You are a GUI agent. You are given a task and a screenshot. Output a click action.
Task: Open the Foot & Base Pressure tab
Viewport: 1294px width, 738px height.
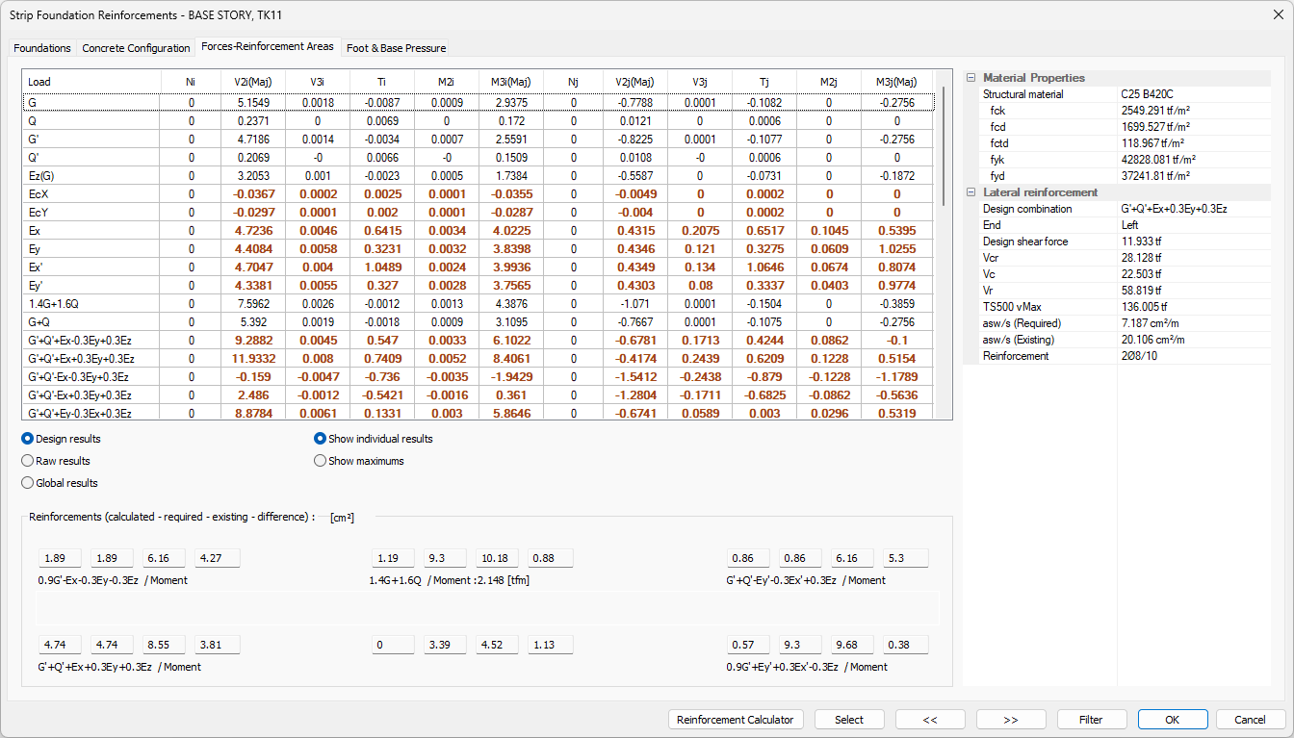click(396, 48)
